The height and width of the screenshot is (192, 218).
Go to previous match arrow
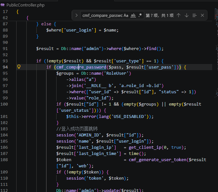[178, 15]
